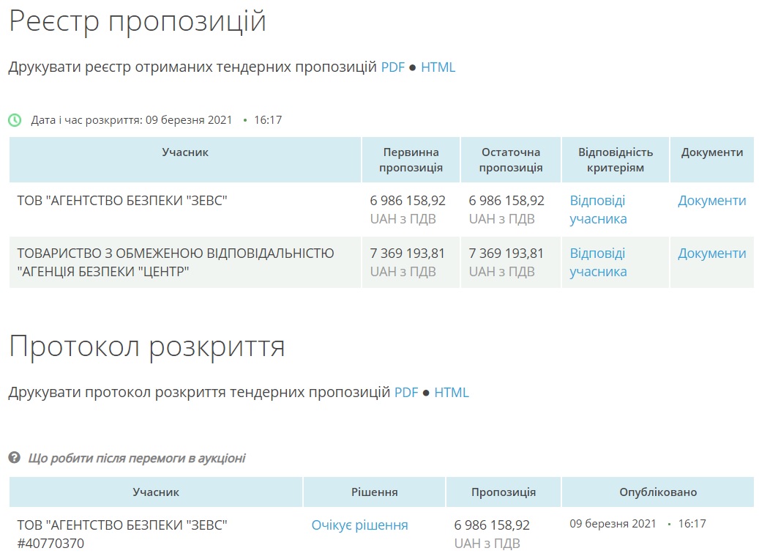This screenshot has width=759, height=559.
Task: Click the Первинна пропозиція column header
Action: (x=411, y=160)
